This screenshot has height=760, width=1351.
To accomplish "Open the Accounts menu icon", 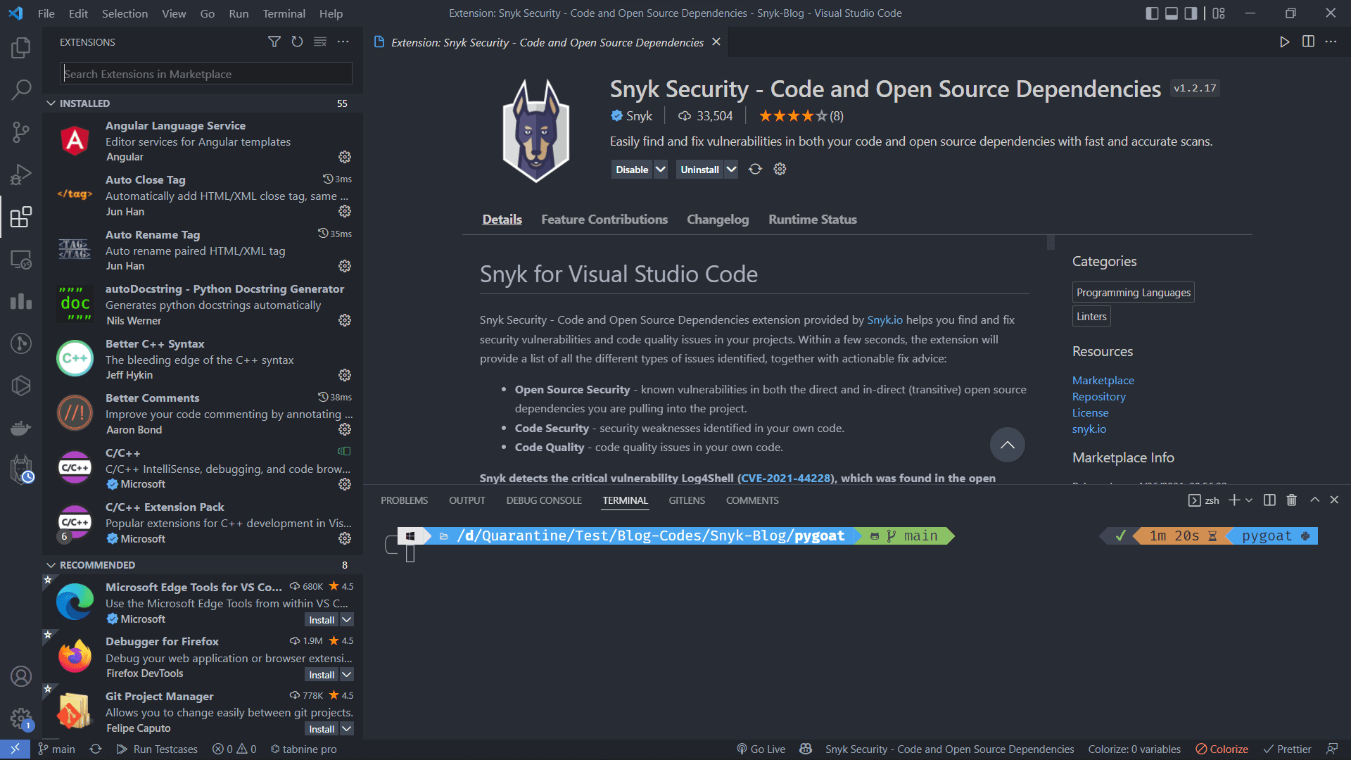I will click(x=21, y=676).
